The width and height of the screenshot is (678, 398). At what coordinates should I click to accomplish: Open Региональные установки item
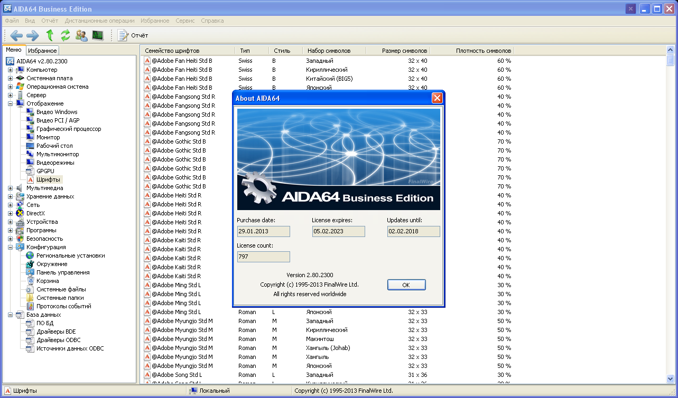[x=70, y=255]
